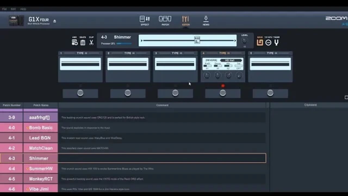The width and height of the screenshot is (348, 196).
Task: Switch to the EDITOR tab
Action: coord(186,21)
